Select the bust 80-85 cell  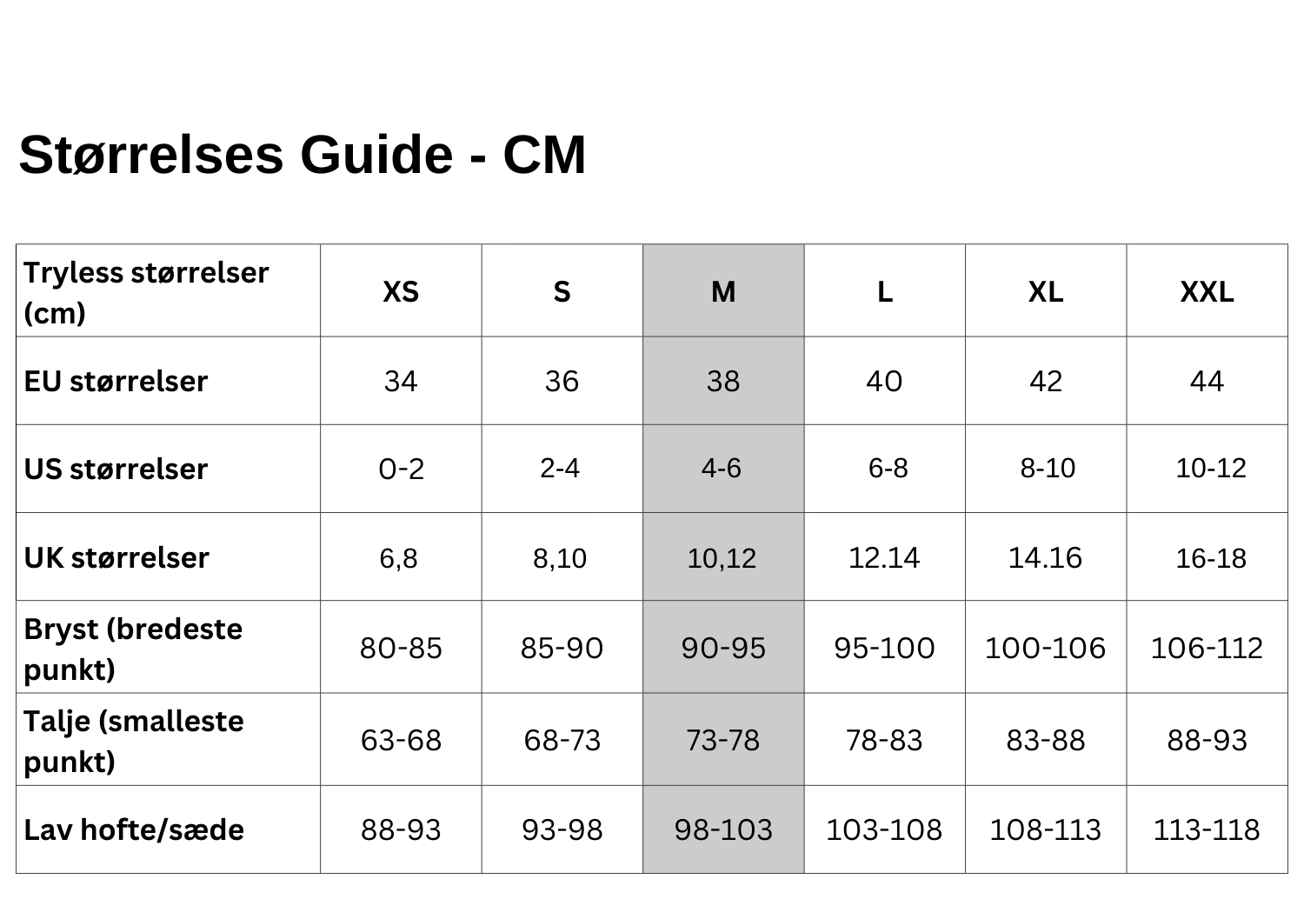401,648
